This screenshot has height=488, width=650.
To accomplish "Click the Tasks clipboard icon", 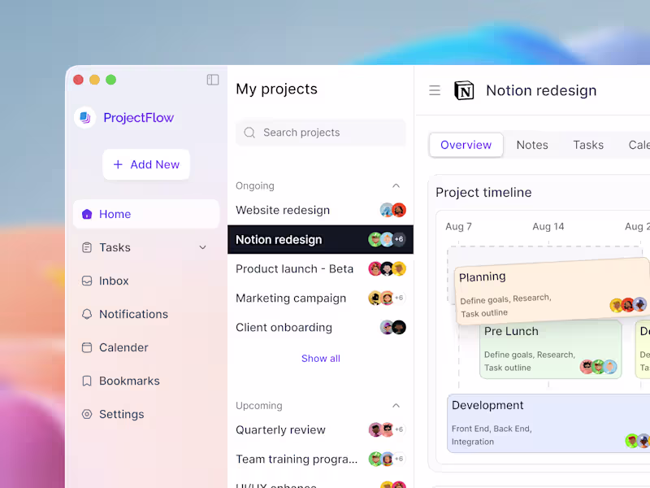I will (87, 247).
